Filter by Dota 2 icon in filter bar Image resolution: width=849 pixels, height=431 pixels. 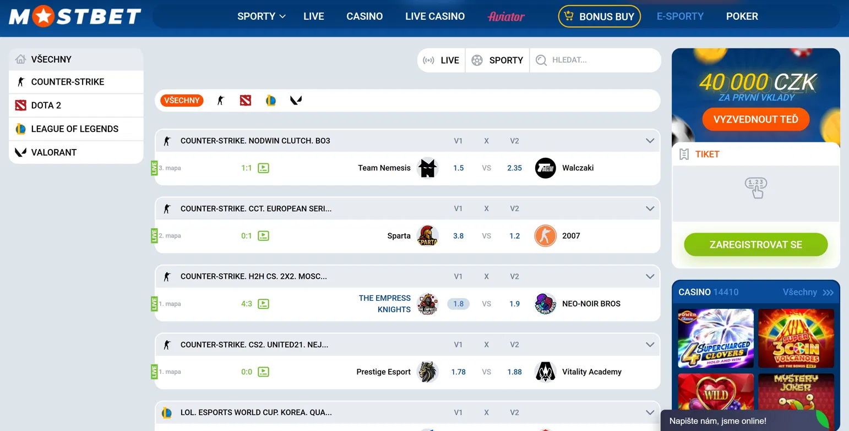pos(246,101)
